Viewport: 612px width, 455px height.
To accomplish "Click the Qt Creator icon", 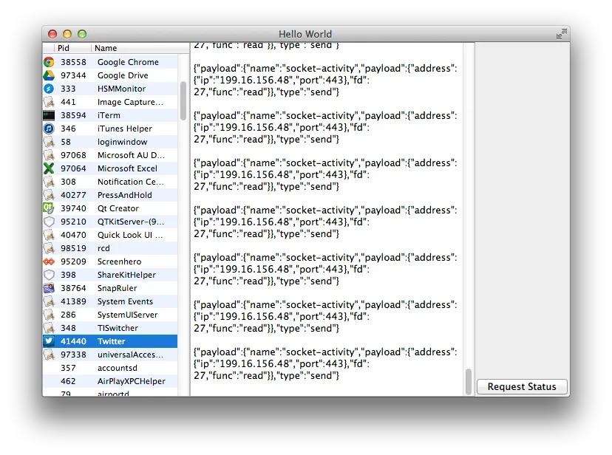I will pos(49,208).
